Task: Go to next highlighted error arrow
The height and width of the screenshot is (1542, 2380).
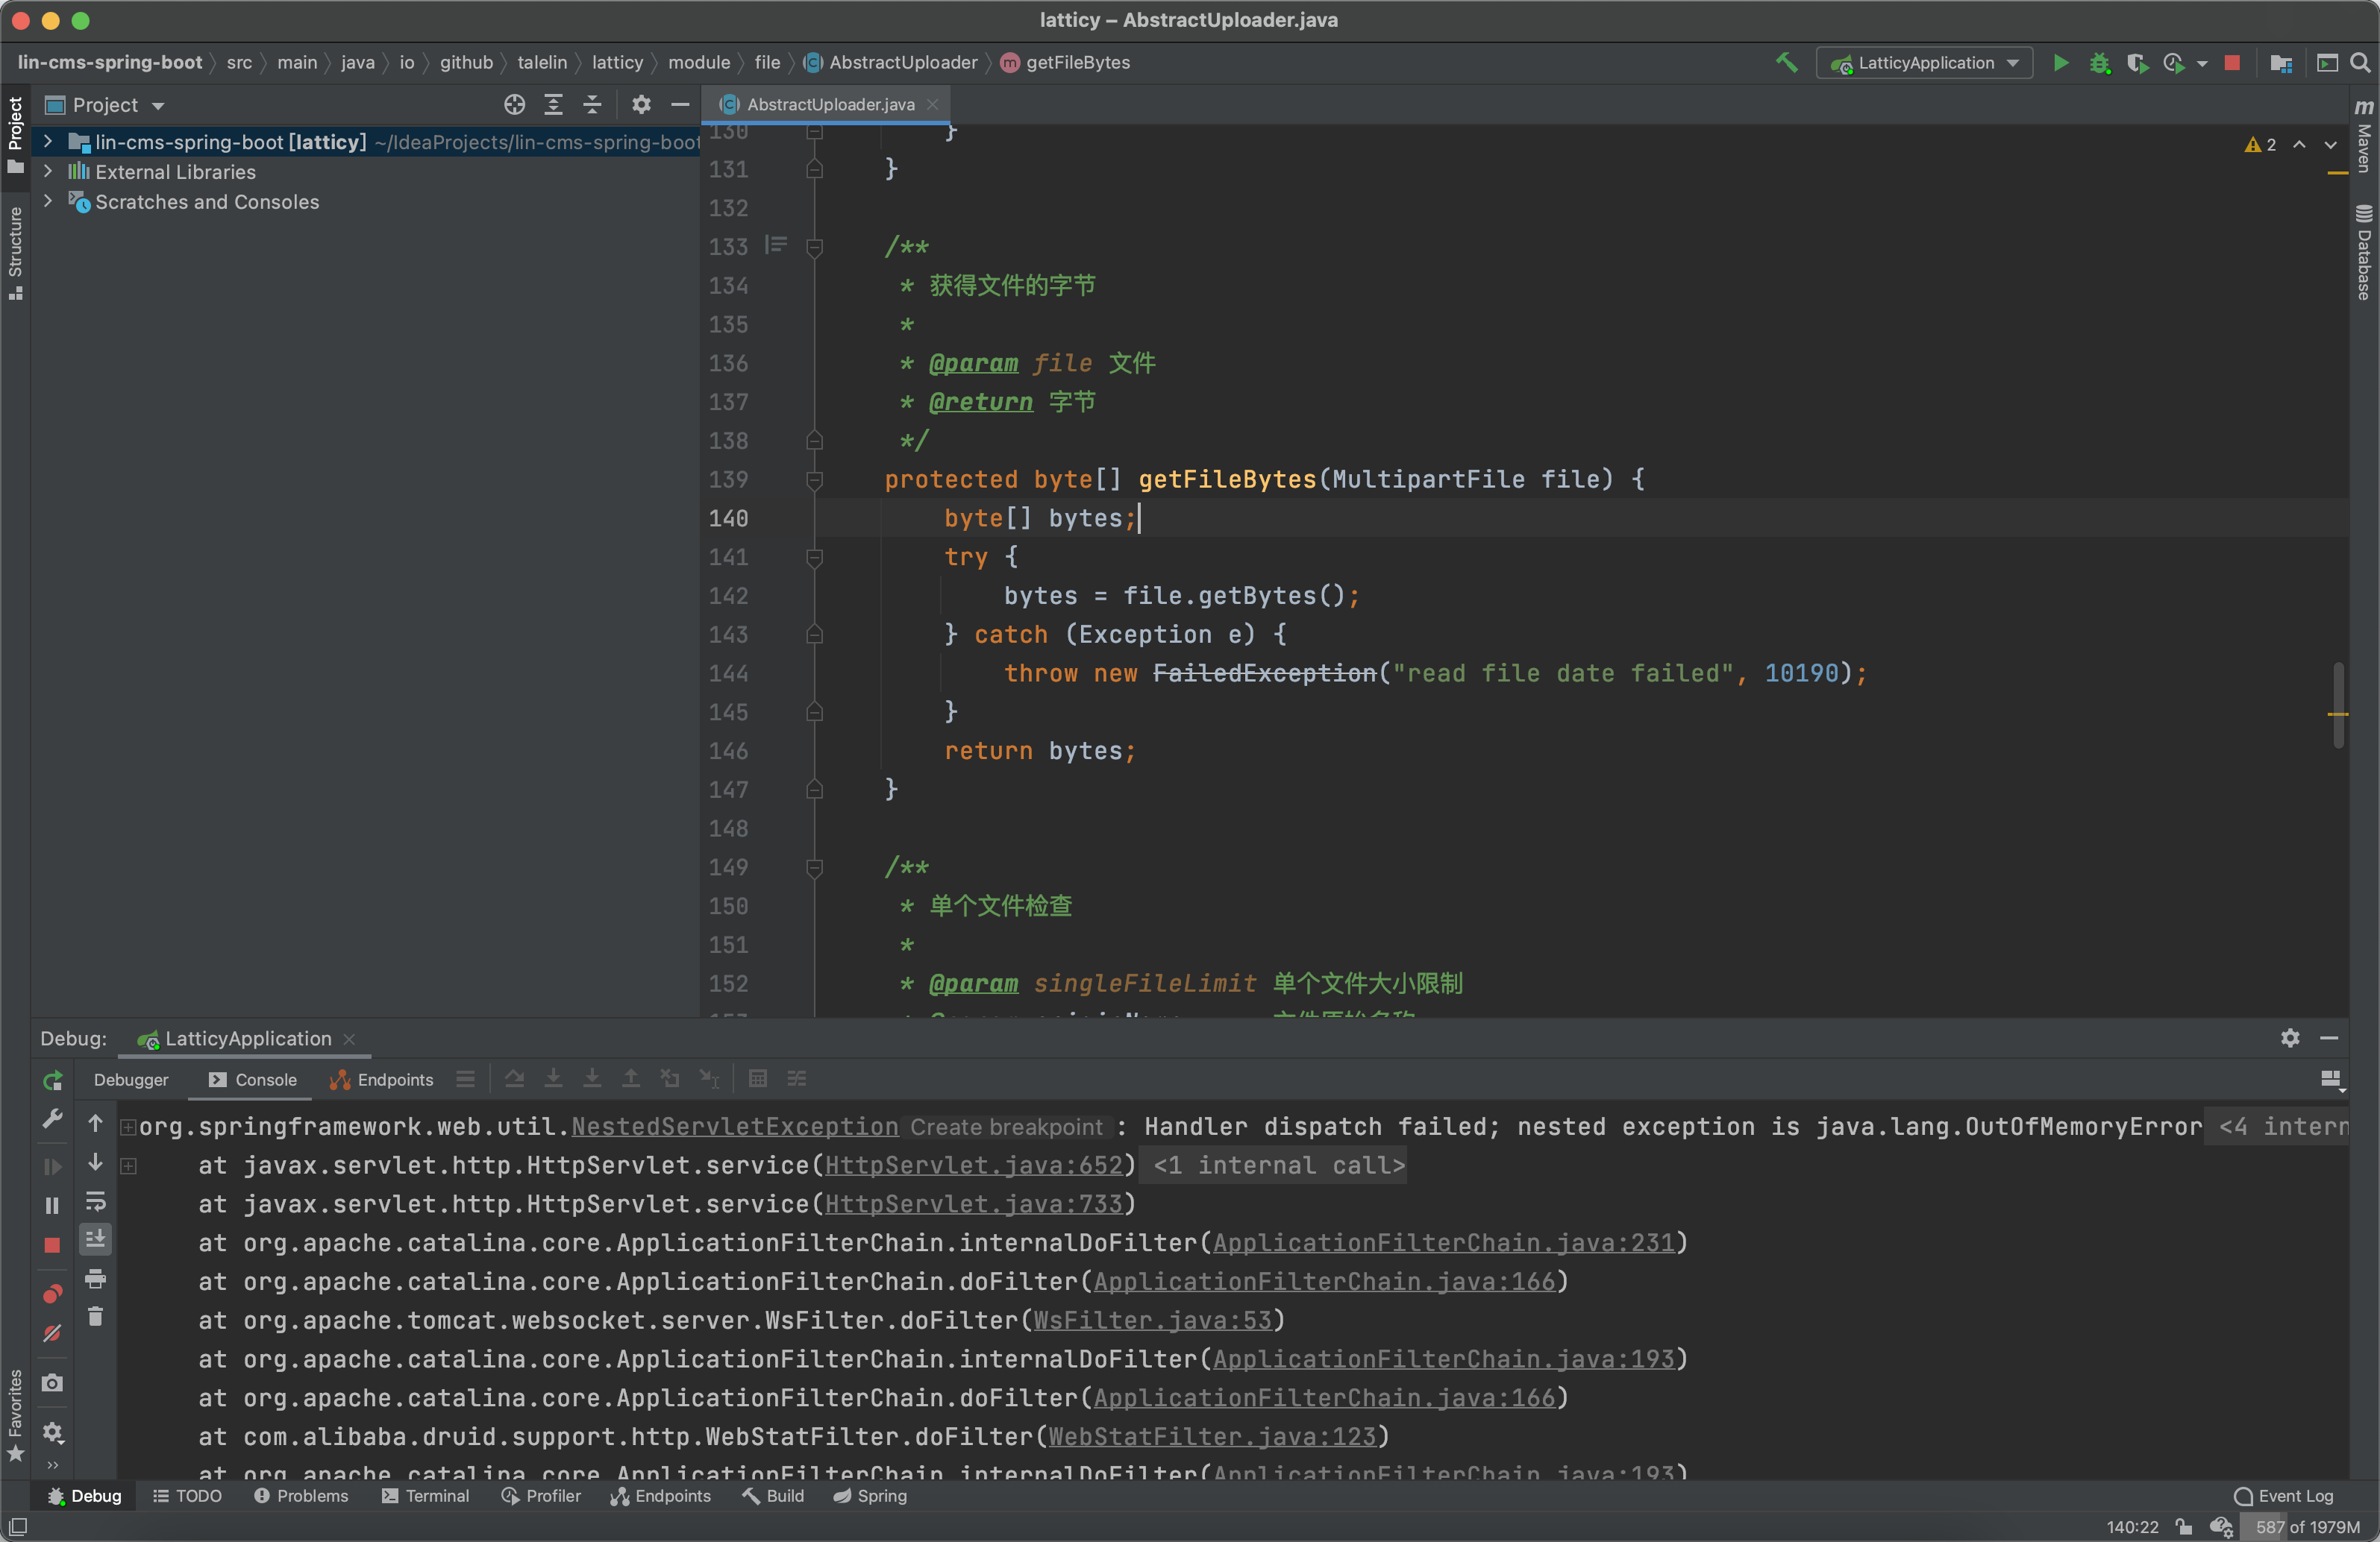Action: [2331, 145]
